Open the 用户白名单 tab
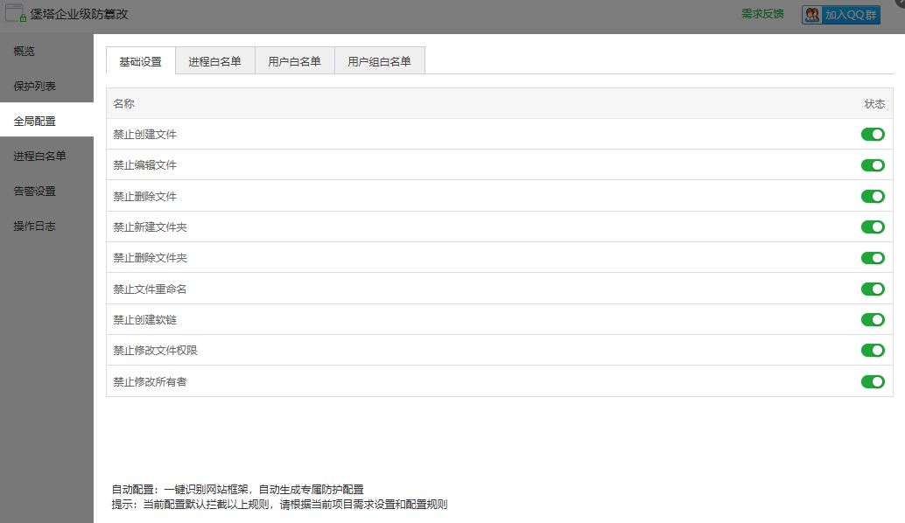The width and height of the screenshot is (905, 523). pyautogui.click(x=294, y=61)
